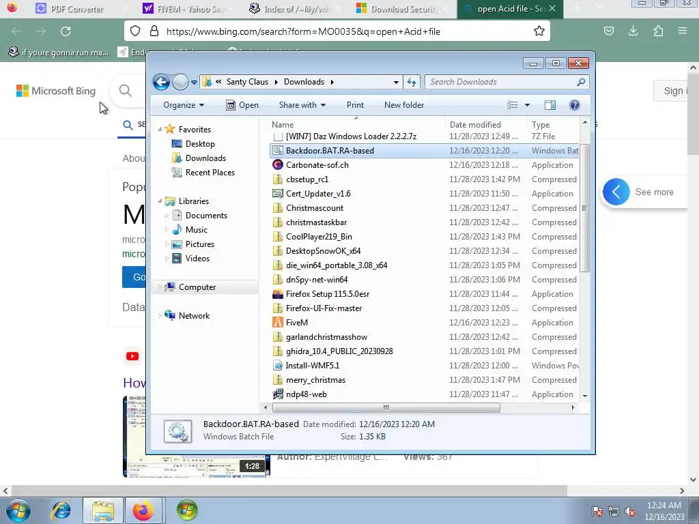The width and height of the screenshot is (699, 524).
Task: Select the christmastaskbar file
Action: (317, 222)
